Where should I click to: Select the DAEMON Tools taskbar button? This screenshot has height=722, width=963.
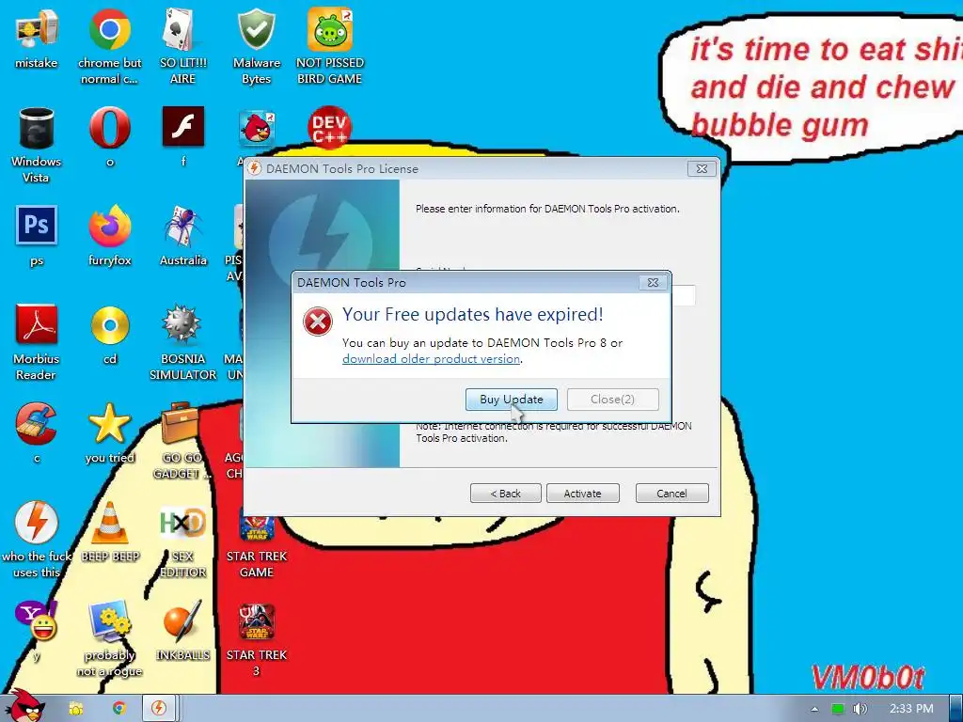[159, 708]
